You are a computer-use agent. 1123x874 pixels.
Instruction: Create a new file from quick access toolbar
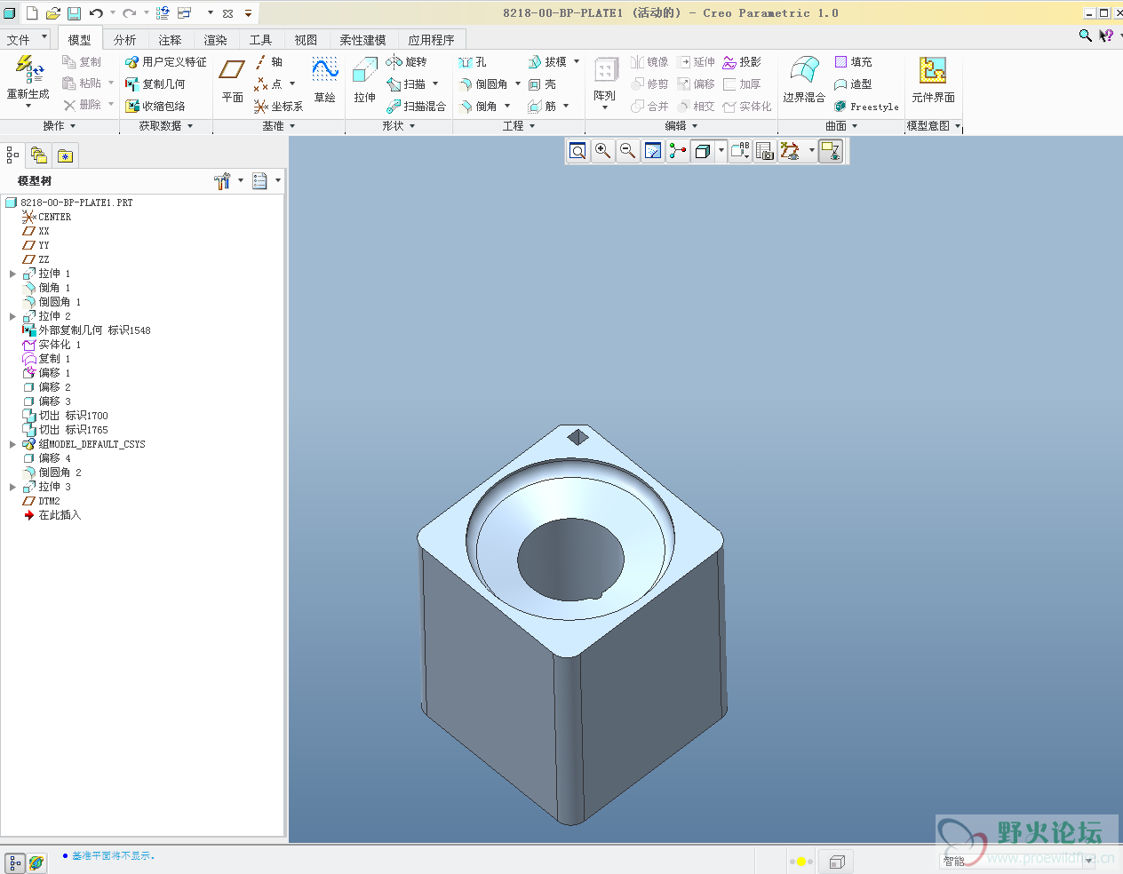[x=31, y=12]
